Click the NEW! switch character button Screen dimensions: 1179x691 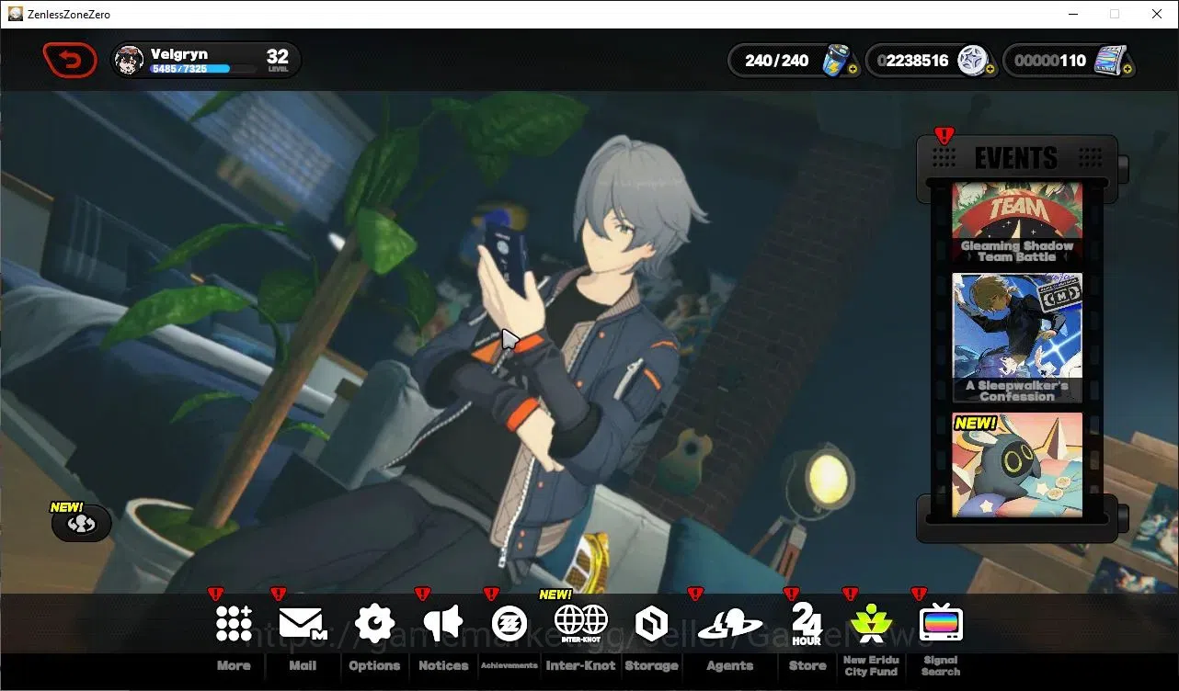81,524
